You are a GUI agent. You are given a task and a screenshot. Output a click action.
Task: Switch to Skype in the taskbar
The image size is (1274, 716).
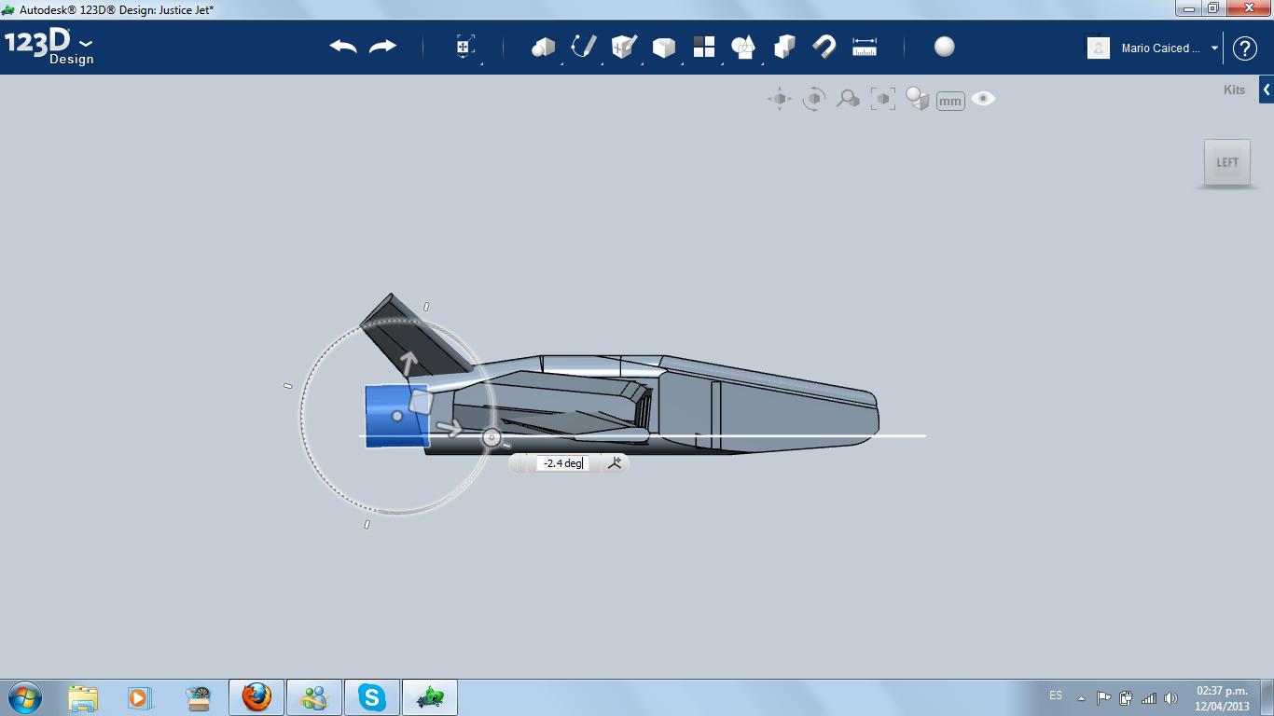tap(372, 697)
